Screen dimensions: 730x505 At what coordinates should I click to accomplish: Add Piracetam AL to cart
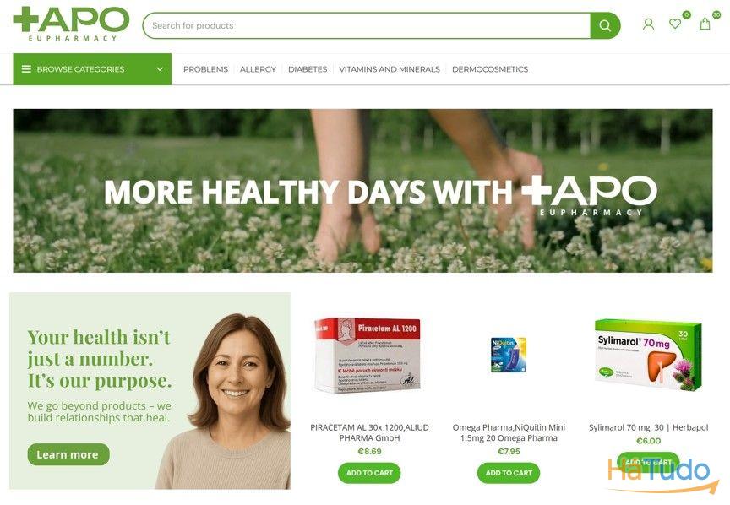coord(369,473)
